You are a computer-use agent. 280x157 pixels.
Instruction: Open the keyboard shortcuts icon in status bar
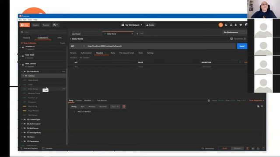tap(258, 148)
